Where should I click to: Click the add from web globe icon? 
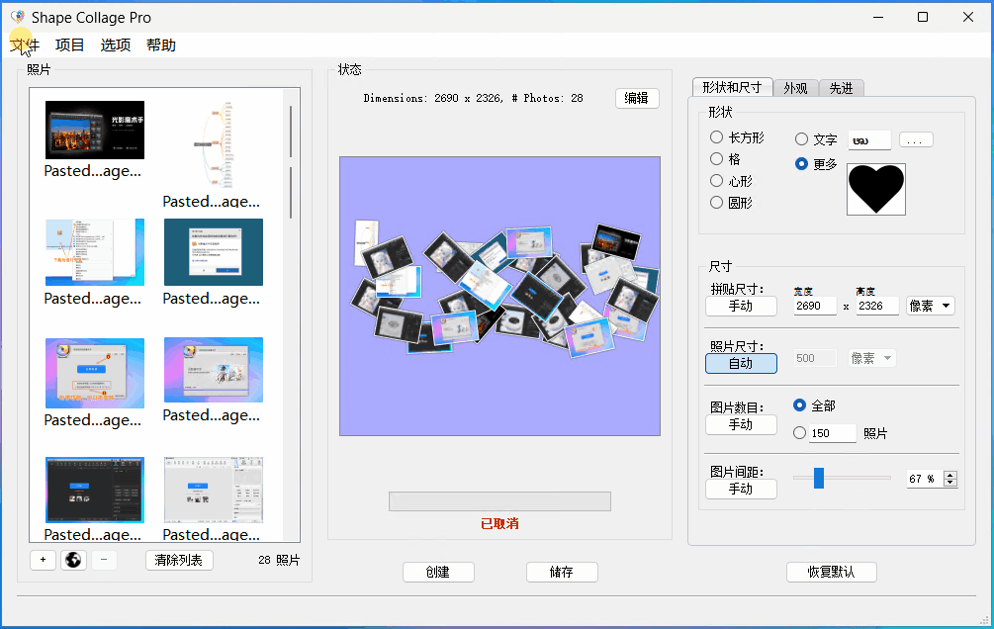pyautogui.click(x=73, y=560)
